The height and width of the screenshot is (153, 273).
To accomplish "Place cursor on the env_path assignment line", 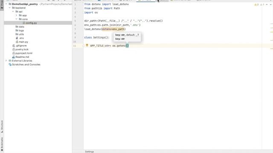I will 113,25.
